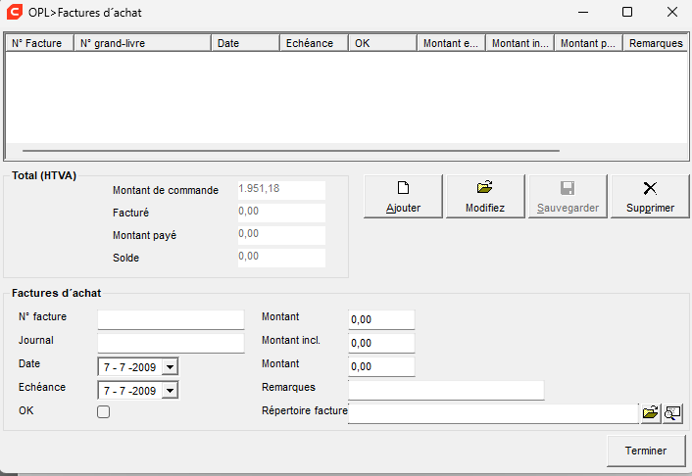Image resolution: width=692 pixels, height=476 pixels.
Task: Sort by N° Facture column header
Action: [40, 43]
